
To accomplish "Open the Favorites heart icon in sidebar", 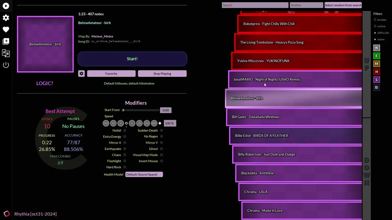I will coord(6,30).
